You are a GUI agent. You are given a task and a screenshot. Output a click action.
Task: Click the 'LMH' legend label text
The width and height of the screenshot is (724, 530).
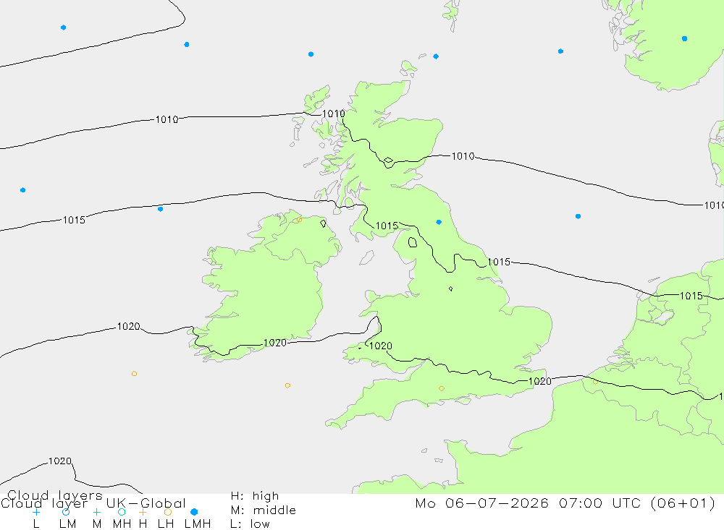198,524
